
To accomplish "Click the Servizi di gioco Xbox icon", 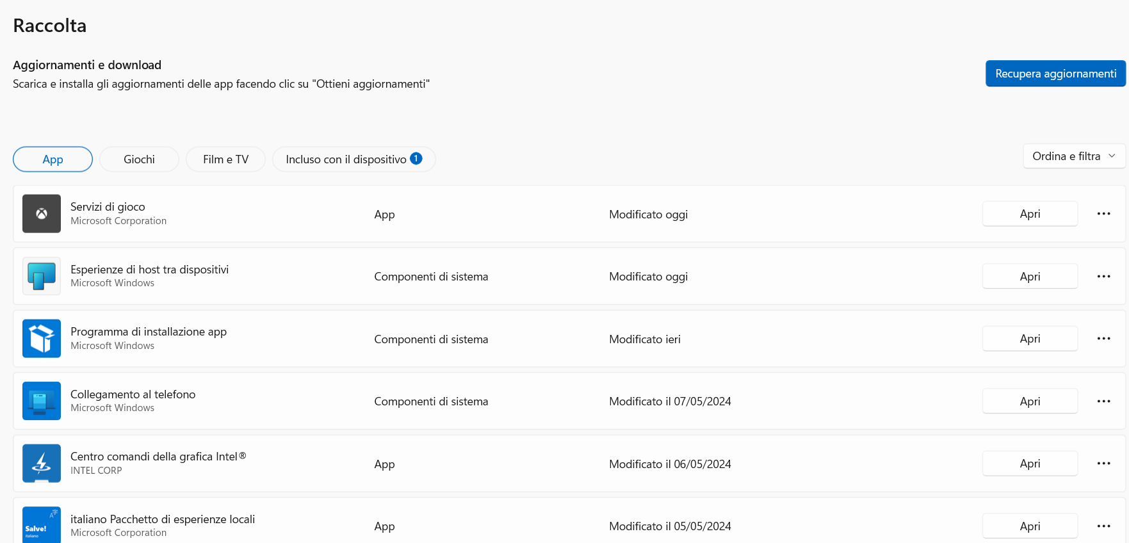I will (x=42, y=214).
